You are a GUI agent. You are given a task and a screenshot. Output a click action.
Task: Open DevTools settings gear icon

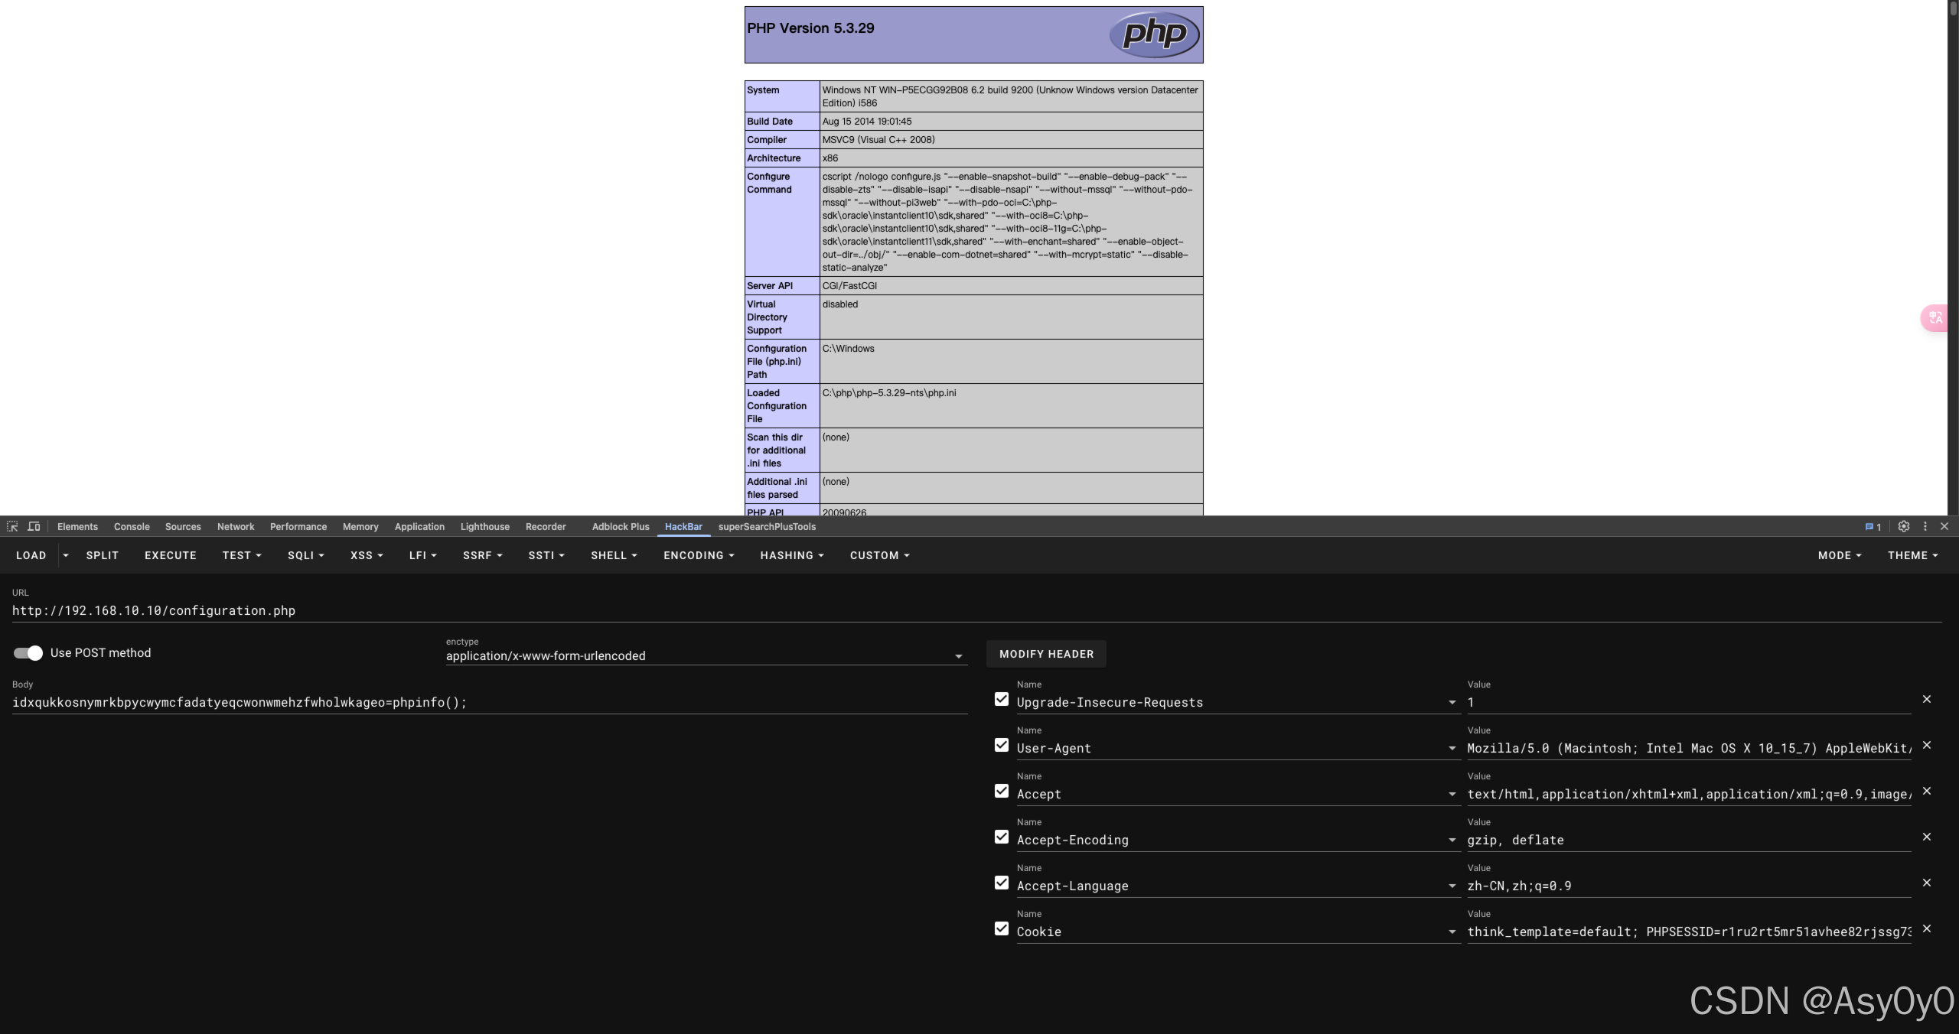pyautogui.click(x=1904, y=527)
